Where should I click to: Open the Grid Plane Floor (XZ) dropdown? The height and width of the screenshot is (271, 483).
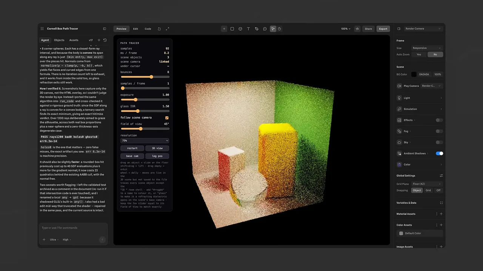427,184
